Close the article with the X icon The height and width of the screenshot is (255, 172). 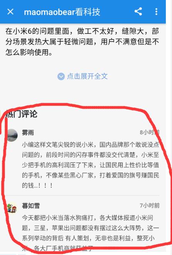pos(10,12)
